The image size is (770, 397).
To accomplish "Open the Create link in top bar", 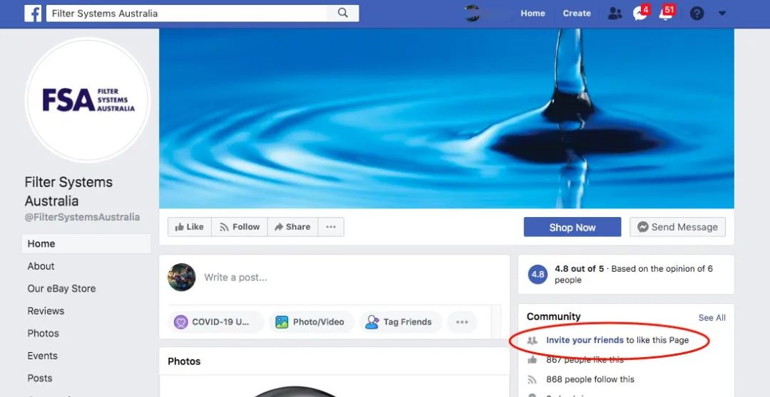I will click(577, 14).
